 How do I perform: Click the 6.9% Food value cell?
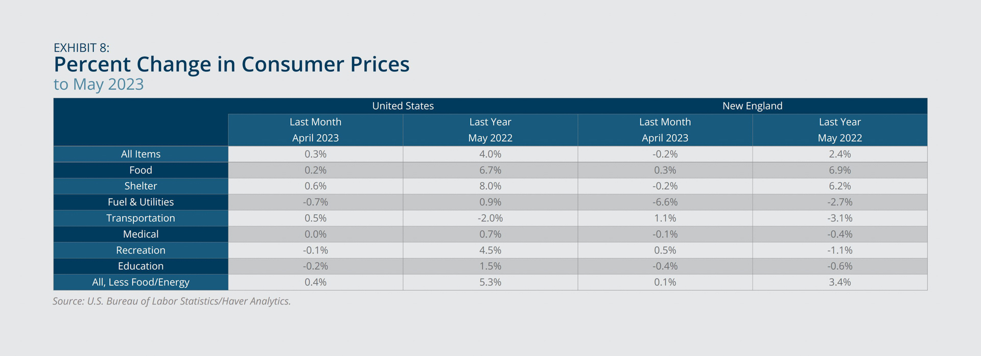839,170
